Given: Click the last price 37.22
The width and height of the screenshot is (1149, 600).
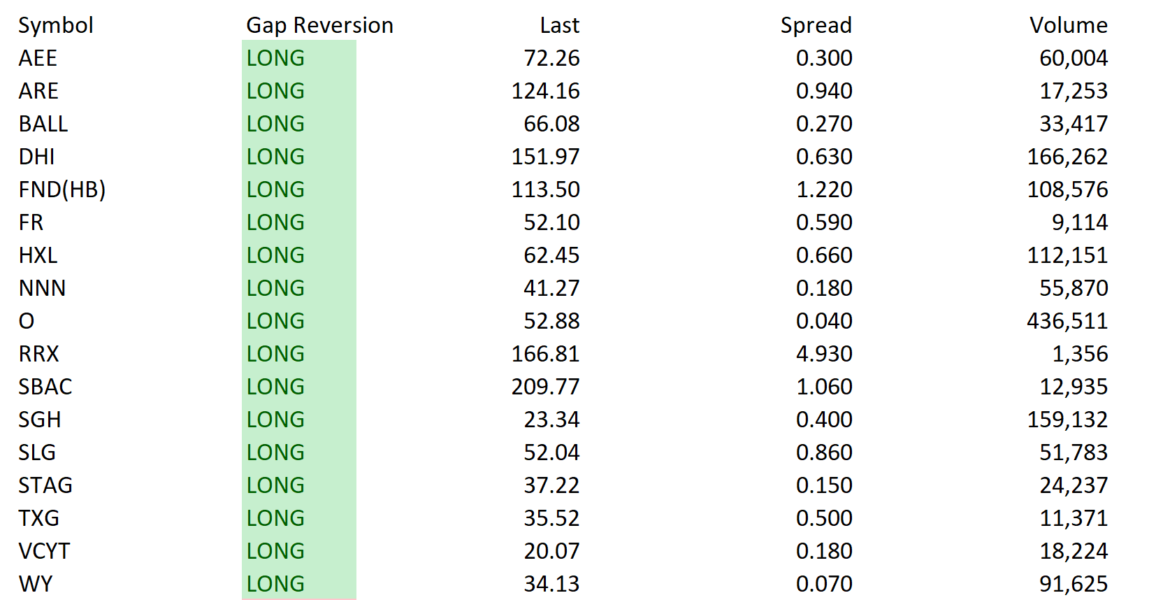Looking at the screenshot, I should 551,485.
